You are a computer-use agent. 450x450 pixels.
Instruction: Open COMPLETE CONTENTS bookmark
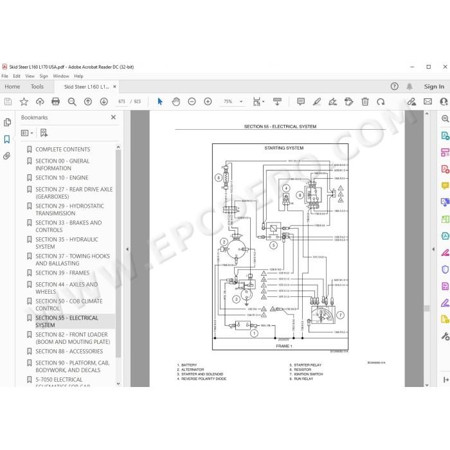pyautogui.click(x=63, y=150)
